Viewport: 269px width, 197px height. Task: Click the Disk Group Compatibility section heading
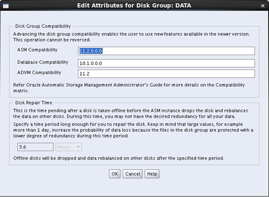point(43,26)
